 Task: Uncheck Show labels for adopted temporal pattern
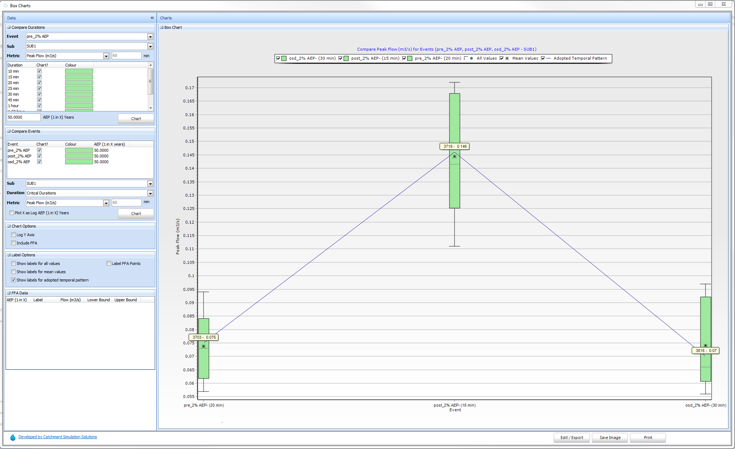click(x=14, y=280)
